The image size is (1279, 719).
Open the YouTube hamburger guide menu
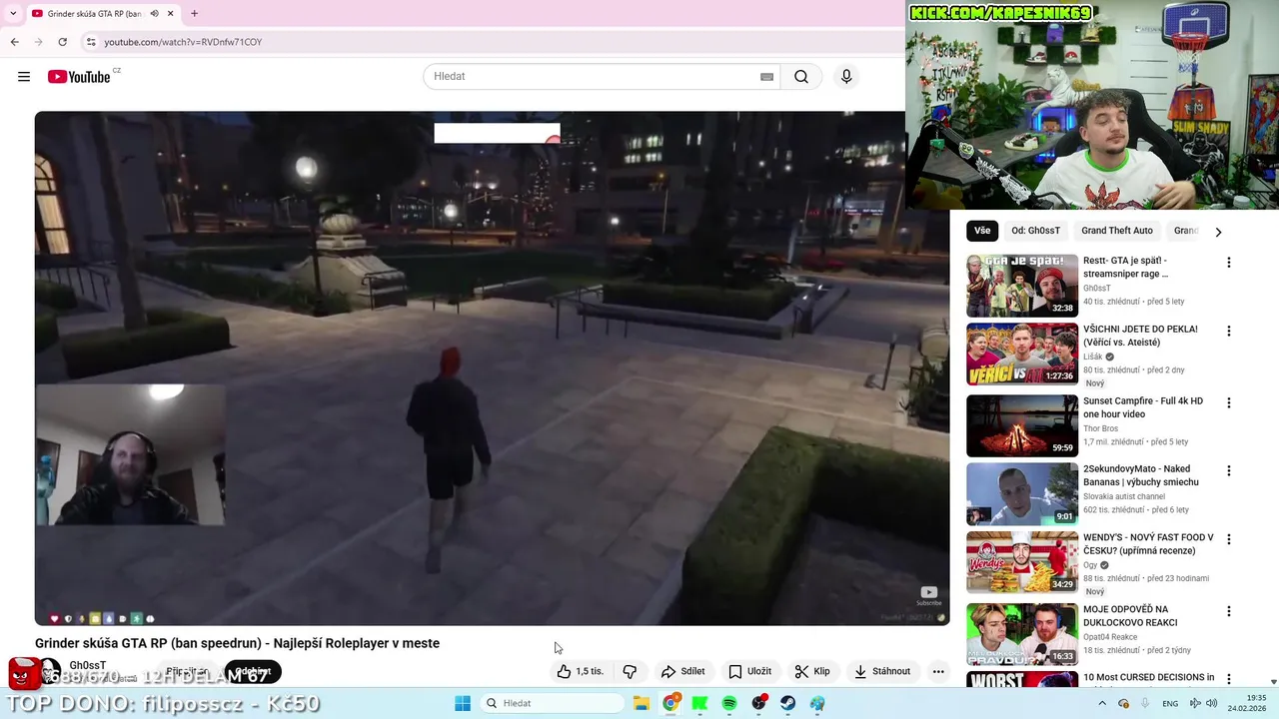pyautogui.click(x=24, y=77)
